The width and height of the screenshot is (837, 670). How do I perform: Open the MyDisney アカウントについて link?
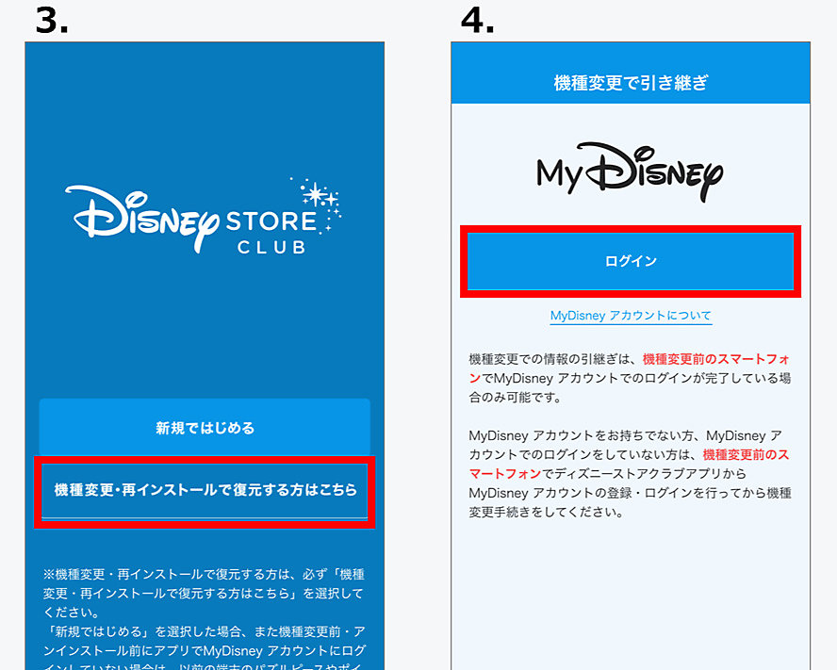[x=631, y=316]
